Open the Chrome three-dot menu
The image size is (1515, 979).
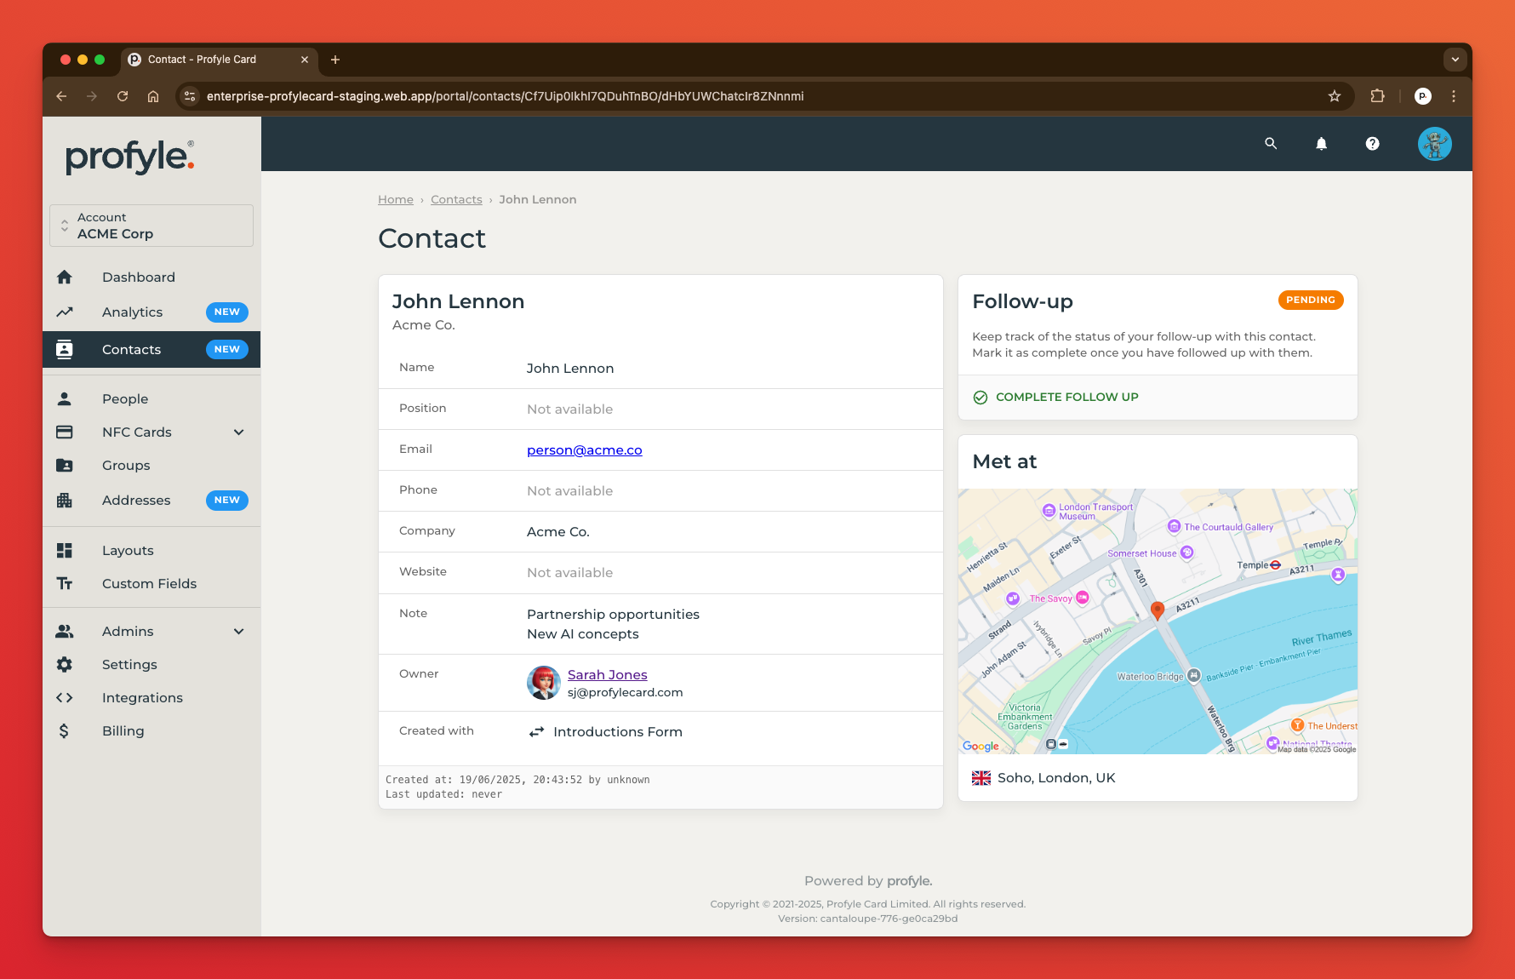pos(1454,96)
